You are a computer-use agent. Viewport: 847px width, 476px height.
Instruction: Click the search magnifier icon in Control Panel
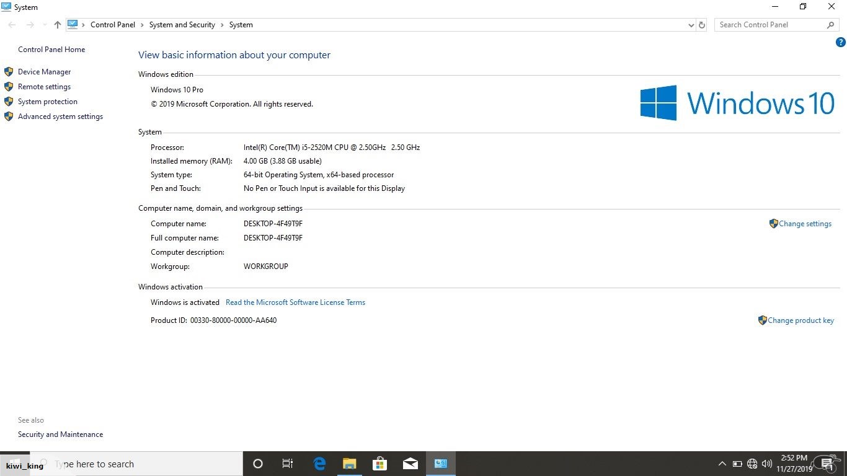[x=831, y=25]
